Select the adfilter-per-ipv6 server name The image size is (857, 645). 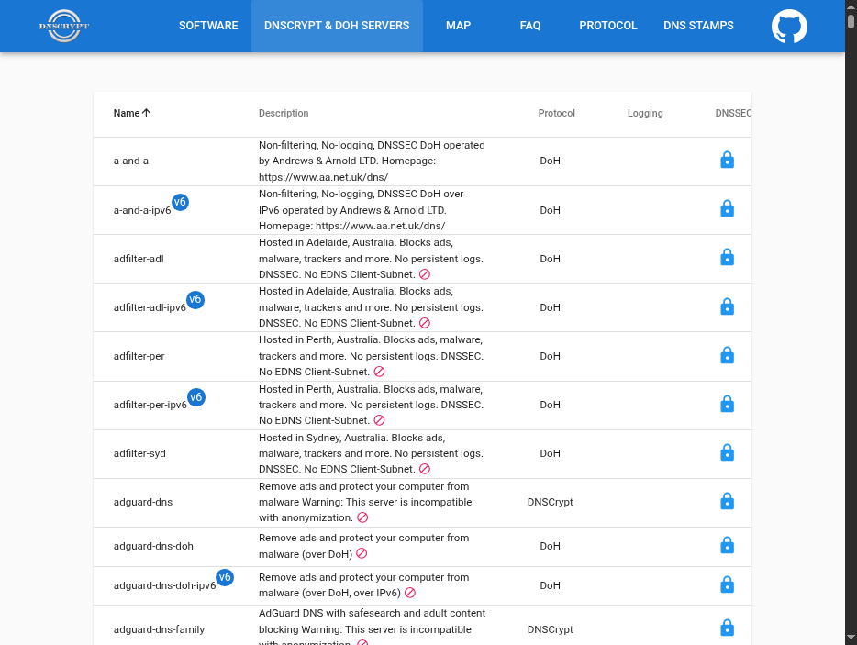[x=150, y=405]
